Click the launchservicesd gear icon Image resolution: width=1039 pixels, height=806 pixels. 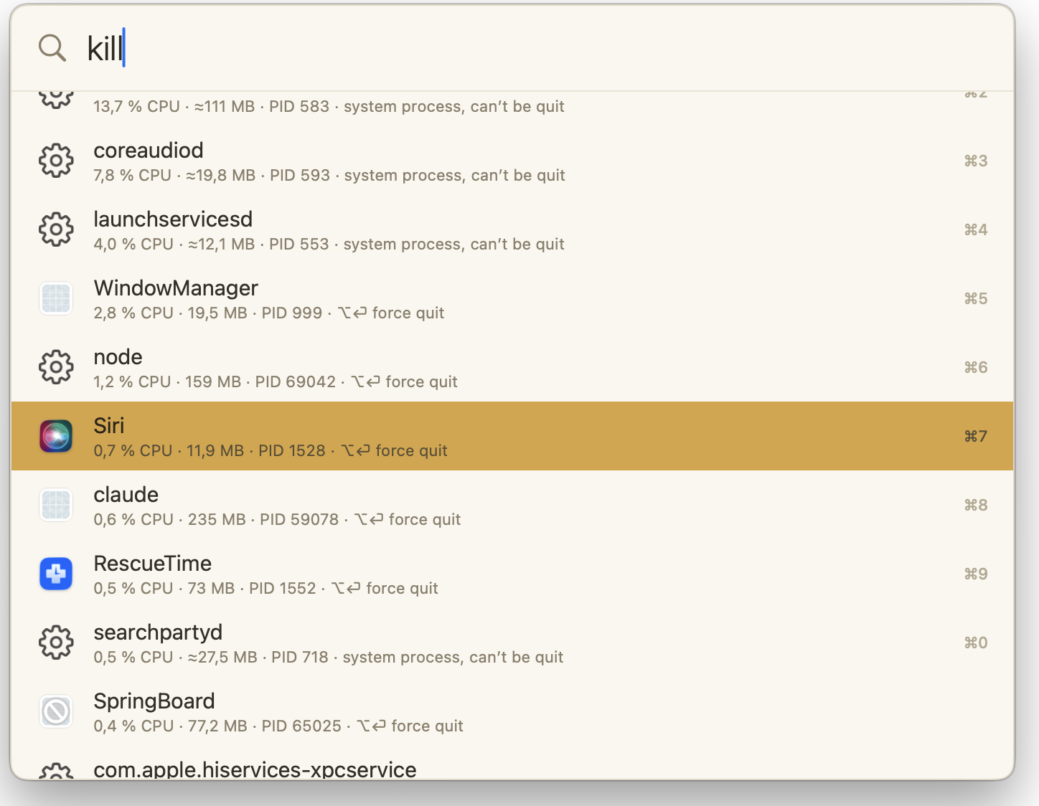coord(56,229)
